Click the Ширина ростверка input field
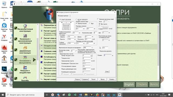The image size is (173, 97). click(x=71, y=37)
